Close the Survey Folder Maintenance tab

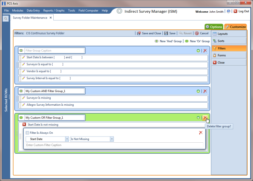click(x=51, y=17)
